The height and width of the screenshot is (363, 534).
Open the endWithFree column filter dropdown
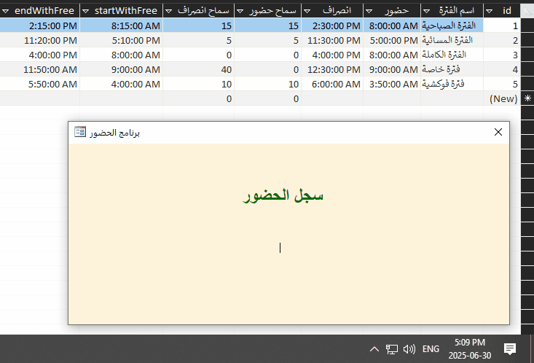pyautogui.click(x=5, y=11)
